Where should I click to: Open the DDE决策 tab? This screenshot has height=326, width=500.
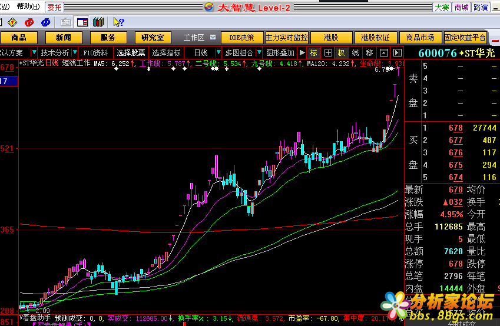pos(242,38)
